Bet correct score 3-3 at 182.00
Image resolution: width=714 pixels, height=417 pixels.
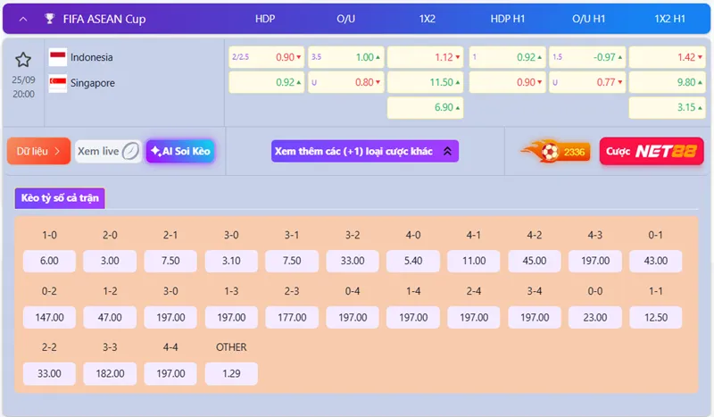[x=110, y=374]
